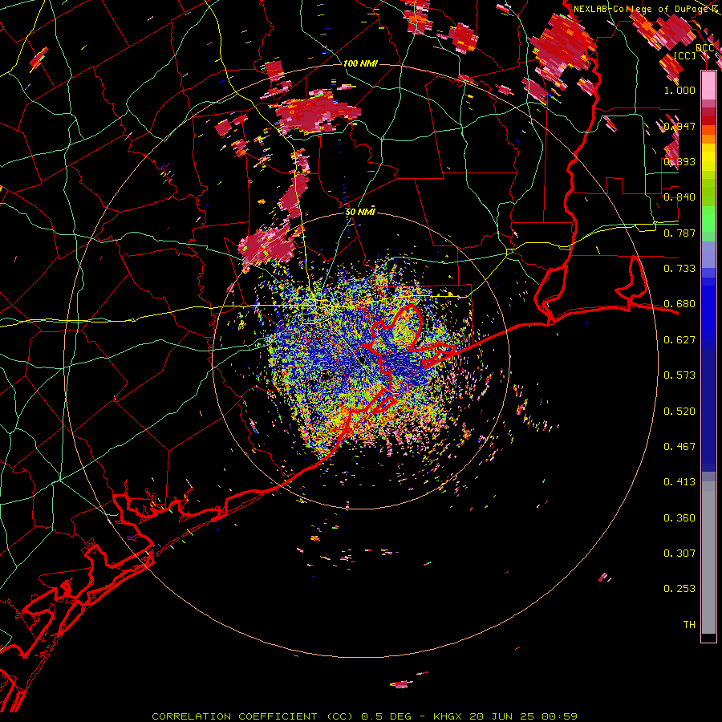Click the pink segment topping the color bar
Viewport: 722px width, 722px height.
[x=708, y=85]
